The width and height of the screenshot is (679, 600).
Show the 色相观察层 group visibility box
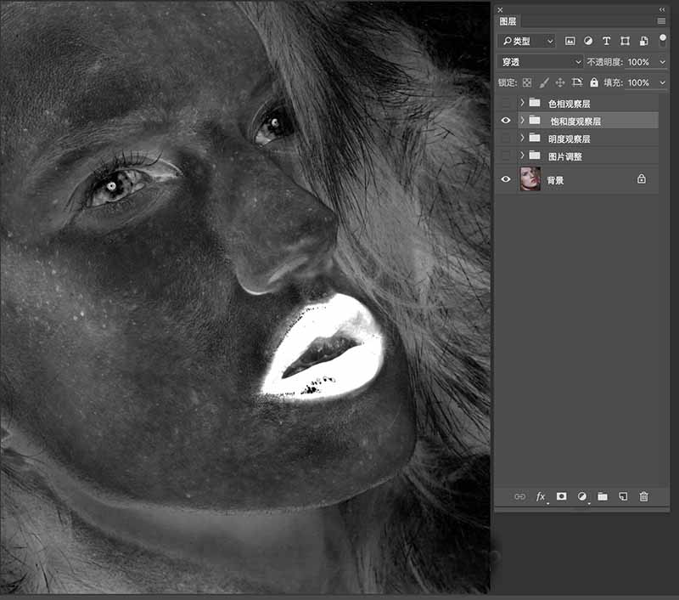(x=506, y=103)
